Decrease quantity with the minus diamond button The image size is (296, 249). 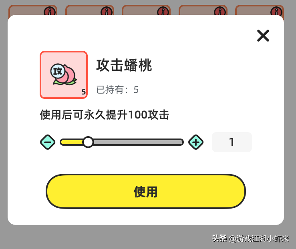point(48,142)
